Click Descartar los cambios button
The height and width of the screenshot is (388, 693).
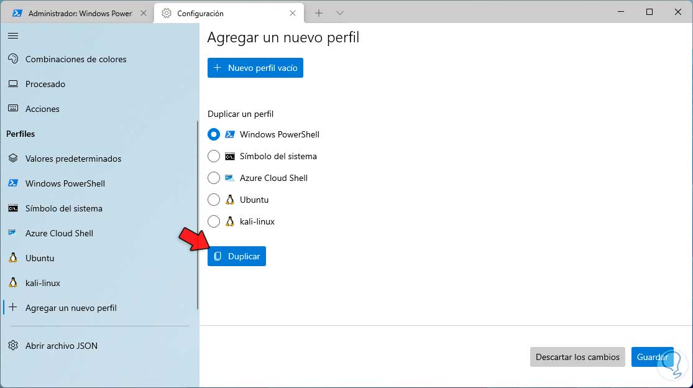point(577,357)
